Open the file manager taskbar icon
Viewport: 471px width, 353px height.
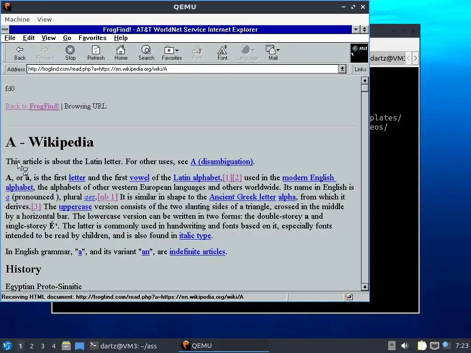pyautogui.click(x=66, y=346)
